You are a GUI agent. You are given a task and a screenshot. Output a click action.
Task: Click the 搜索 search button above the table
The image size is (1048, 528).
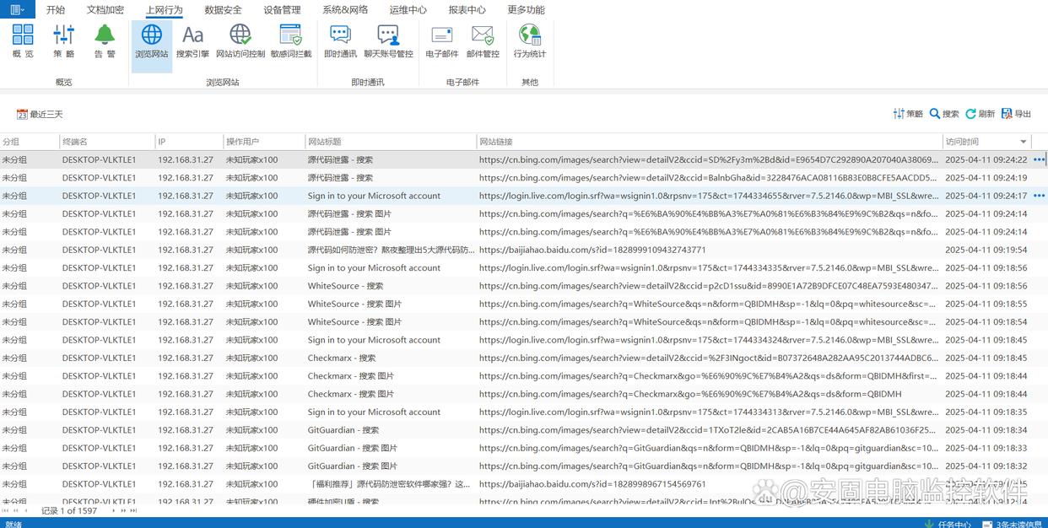click(944, 114)
